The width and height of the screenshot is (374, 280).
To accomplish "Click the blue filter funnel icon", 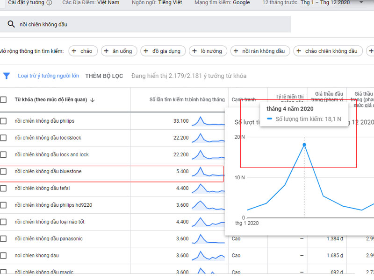I will tap(7, 76).
